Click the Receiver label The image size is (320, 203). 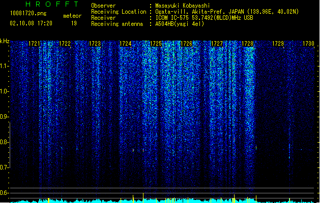103,18
